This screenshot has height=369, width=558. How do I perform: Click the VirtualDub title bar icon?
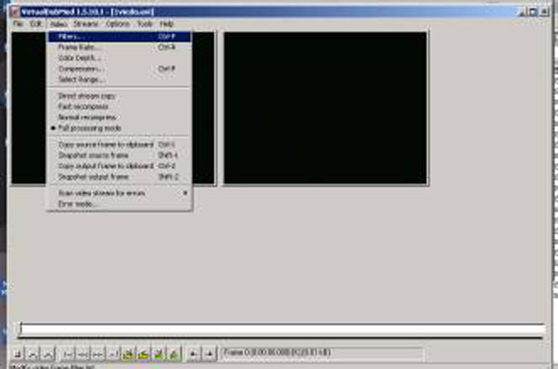coord(16,12)
